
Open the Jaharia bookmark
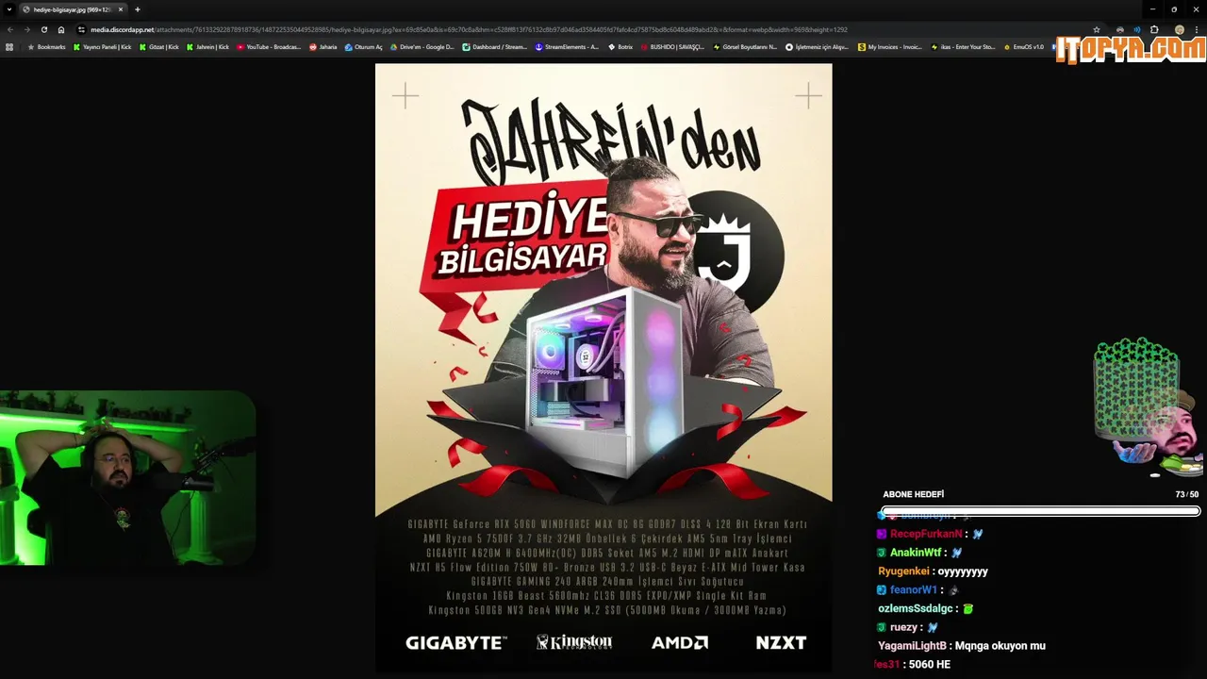[322, 46]
